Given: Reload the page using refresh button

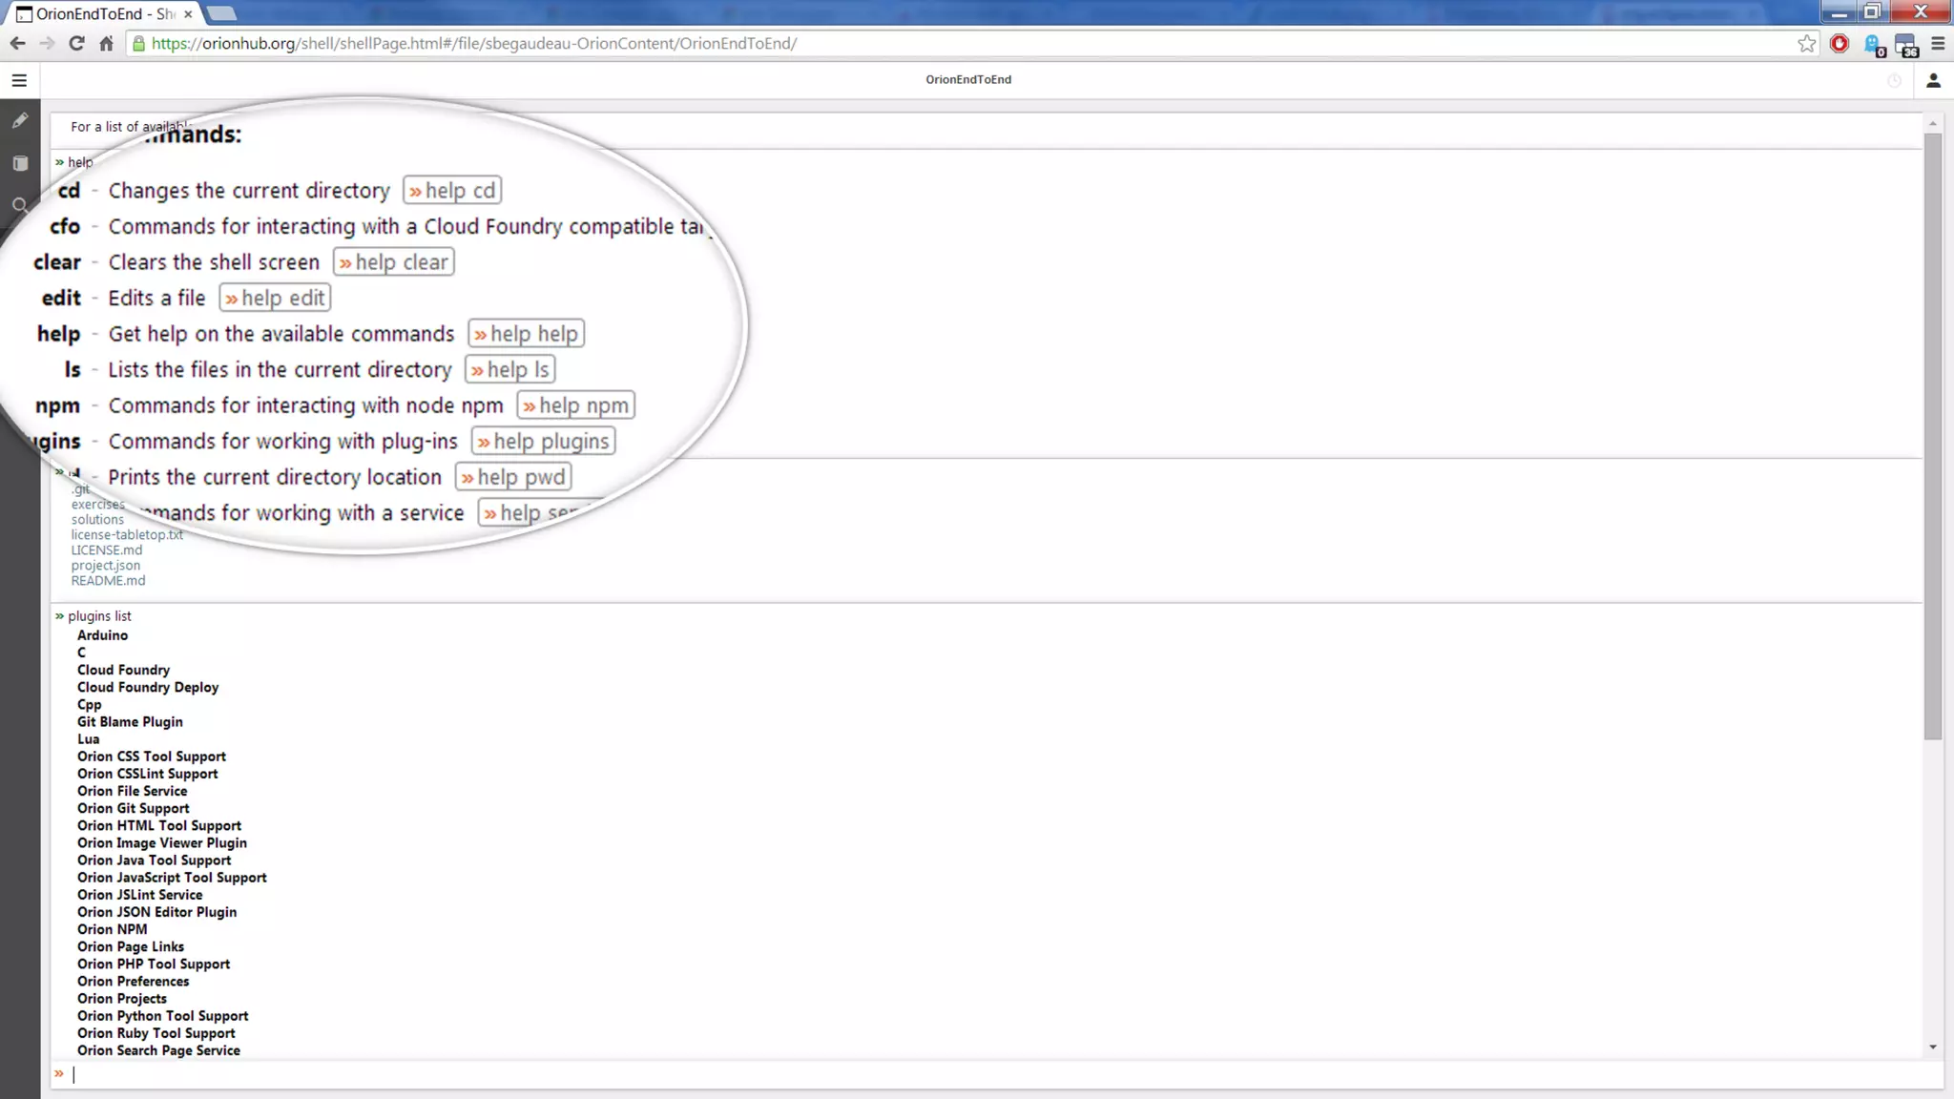Looking at the screenshot, I should [77, 43].
